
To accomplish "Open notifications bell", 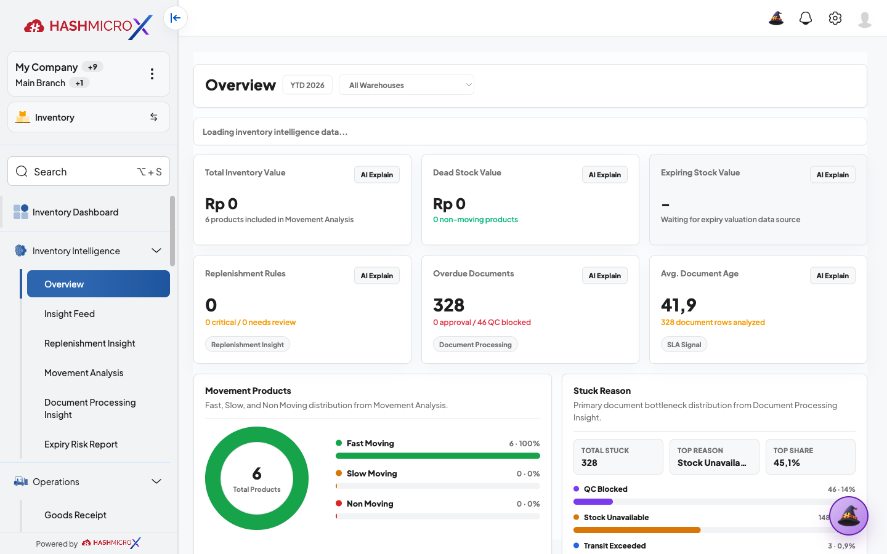I will [806, 18].
